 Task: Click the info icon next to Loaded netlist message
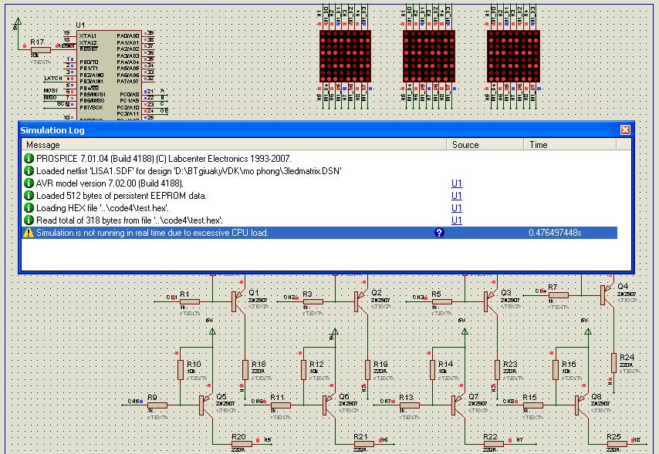[29, 171]
